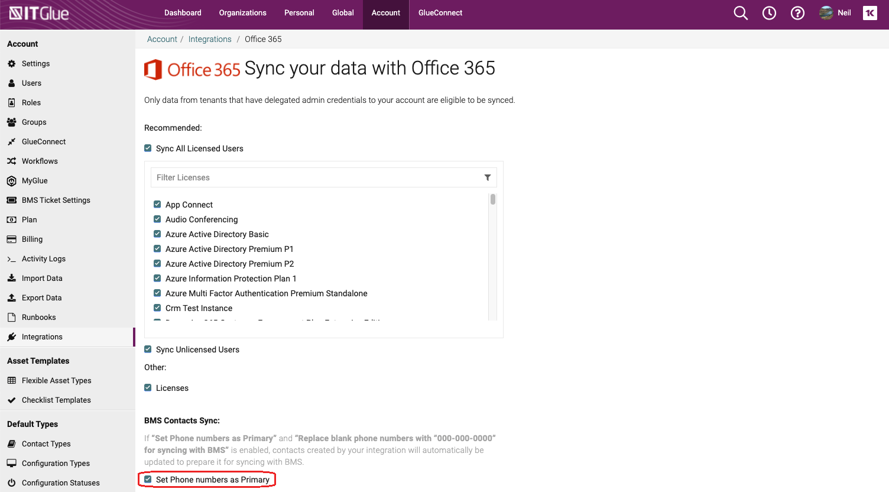Click the Users person icon in the sidebar
This screenshot has width=889, height=492.
pos(11,83)
